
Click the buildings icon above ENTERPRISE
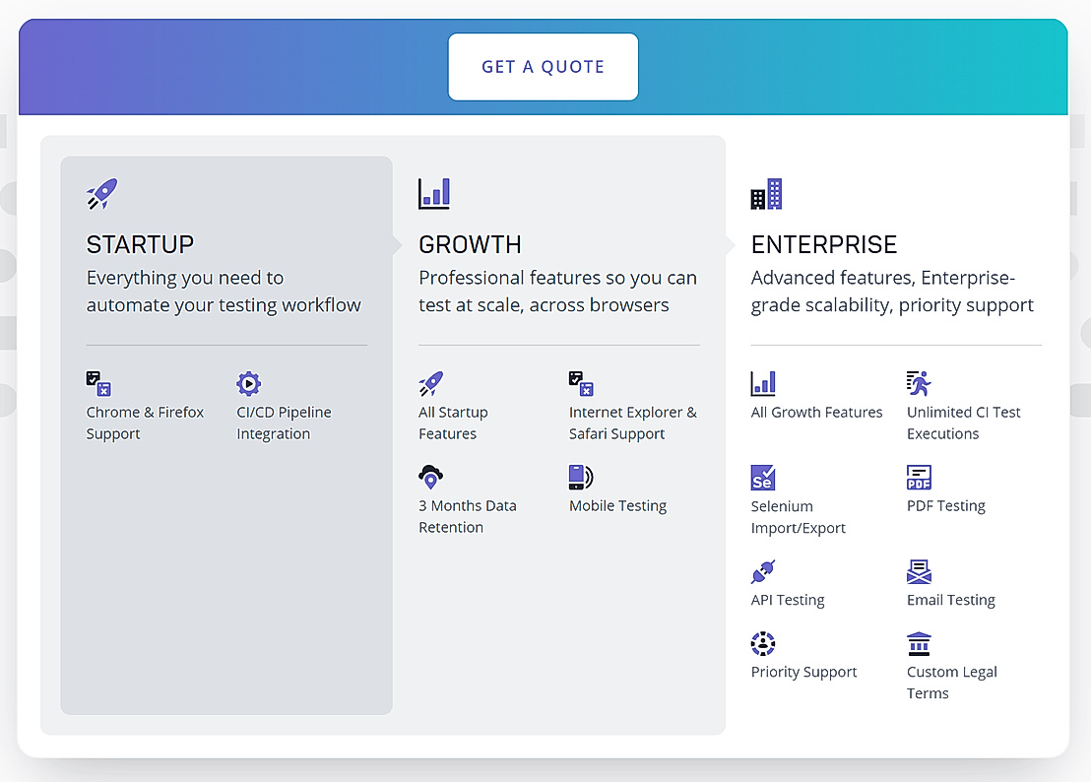click(x=766, y=193)
